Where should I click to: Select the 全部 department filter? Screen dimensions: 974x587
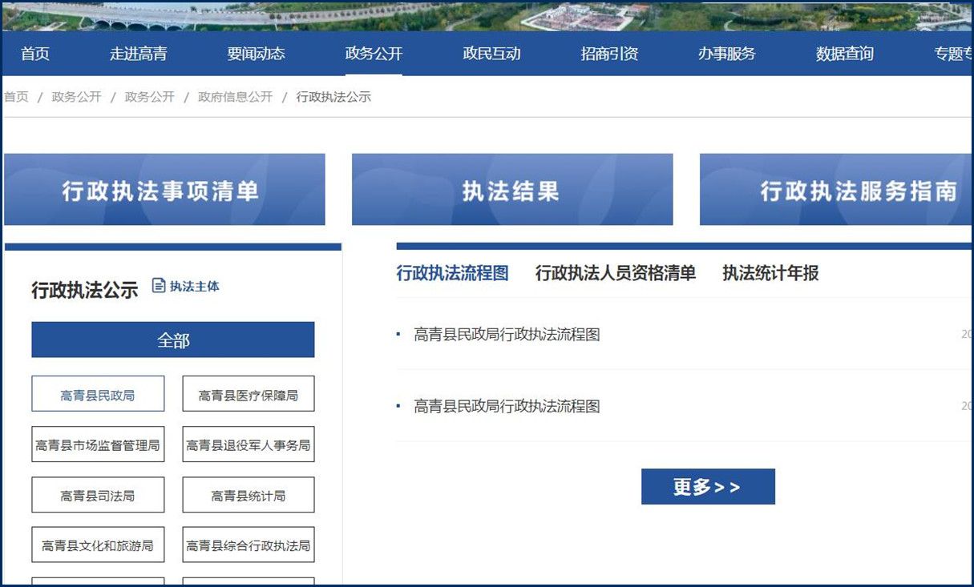(x=173, y=340)
